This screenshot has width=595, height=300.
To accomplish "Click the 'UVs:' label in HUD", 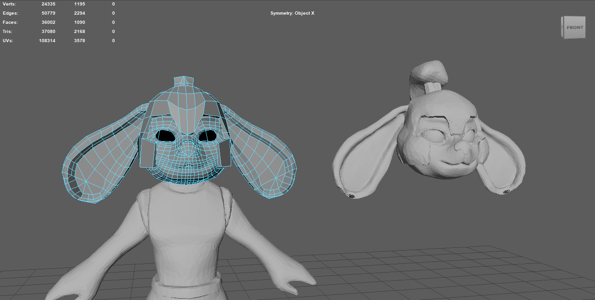I will (x=8, y=41).
